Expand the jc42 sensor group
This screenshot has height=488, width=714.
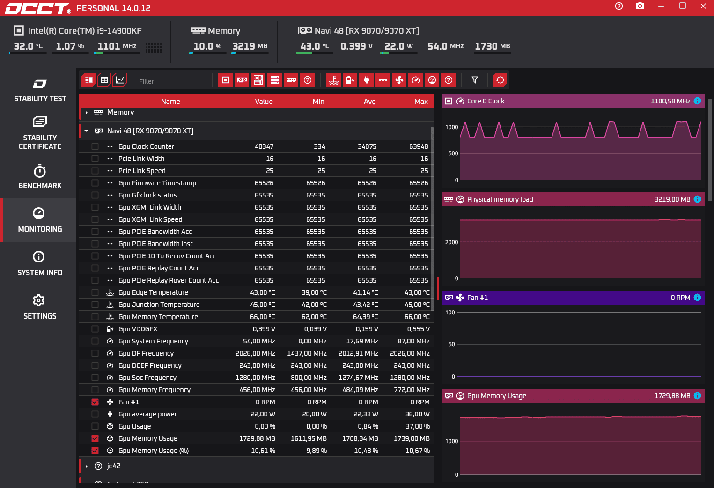click(87, 466)
